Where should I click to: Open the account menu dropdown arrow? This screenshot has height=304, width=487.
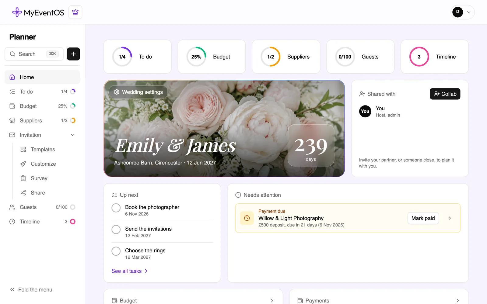(x=469, y=12)
